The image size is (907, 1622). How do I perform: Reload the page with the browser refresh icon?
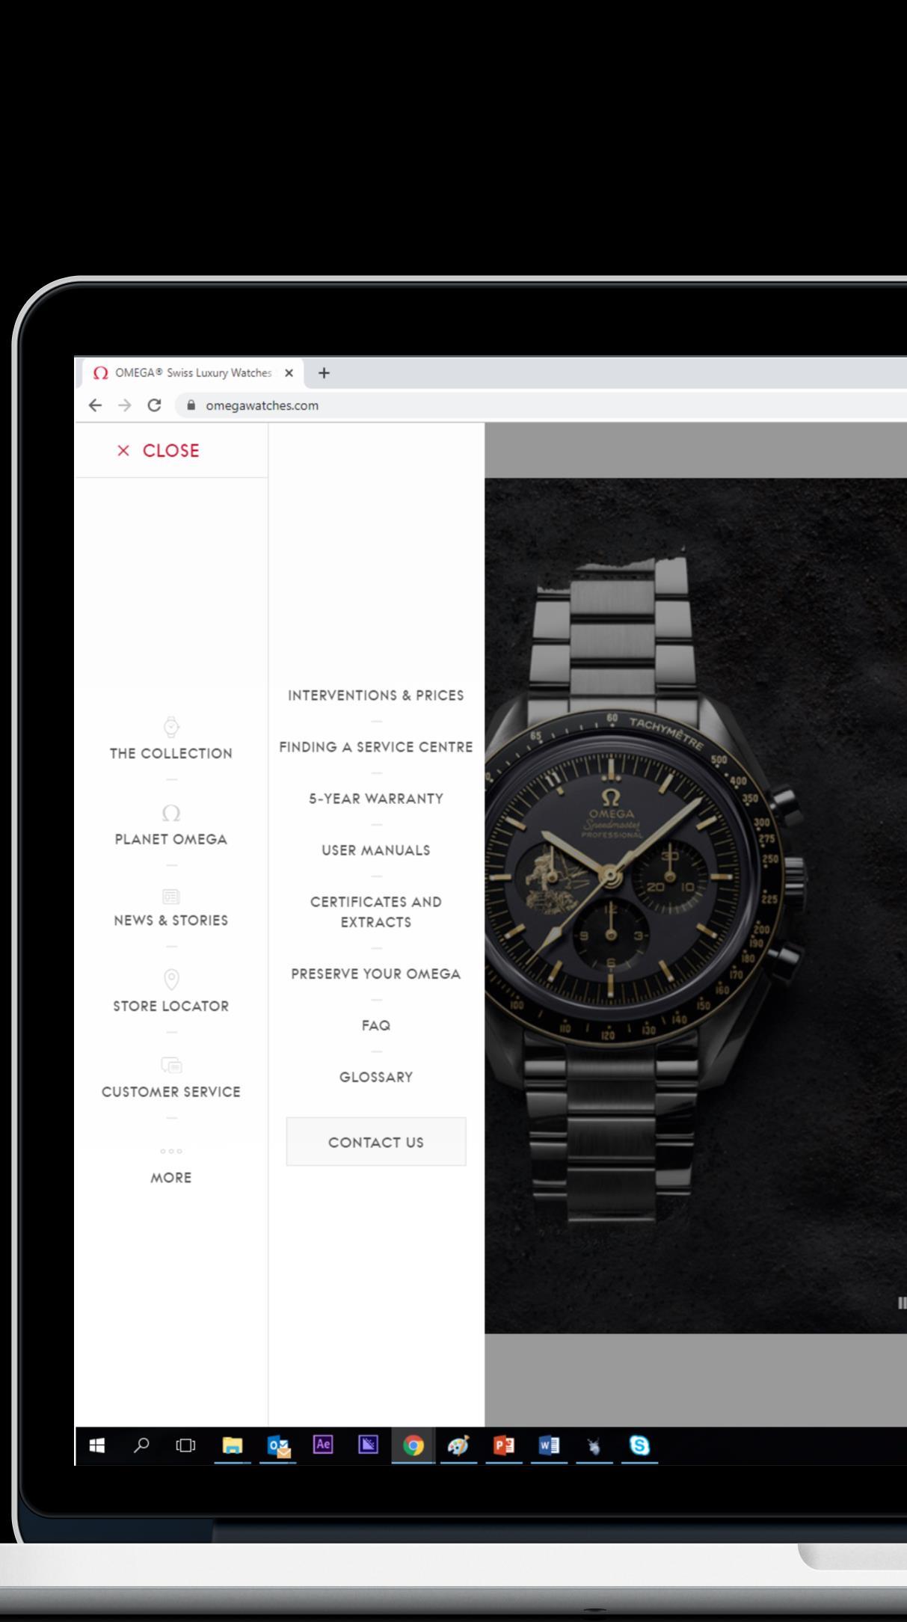coord(155,405)
